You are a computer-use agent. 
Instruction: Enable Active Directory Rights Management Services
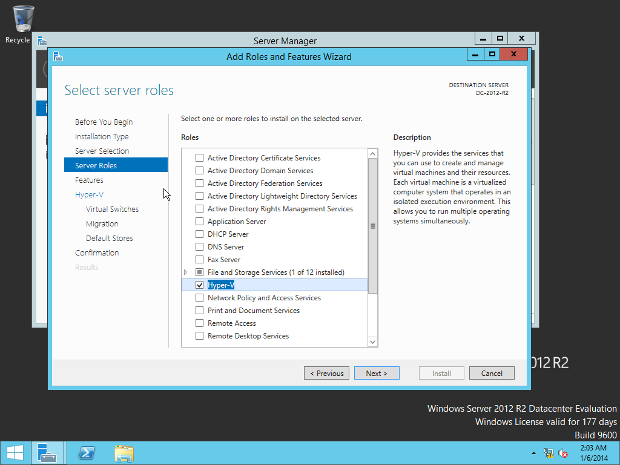point(200,208)
